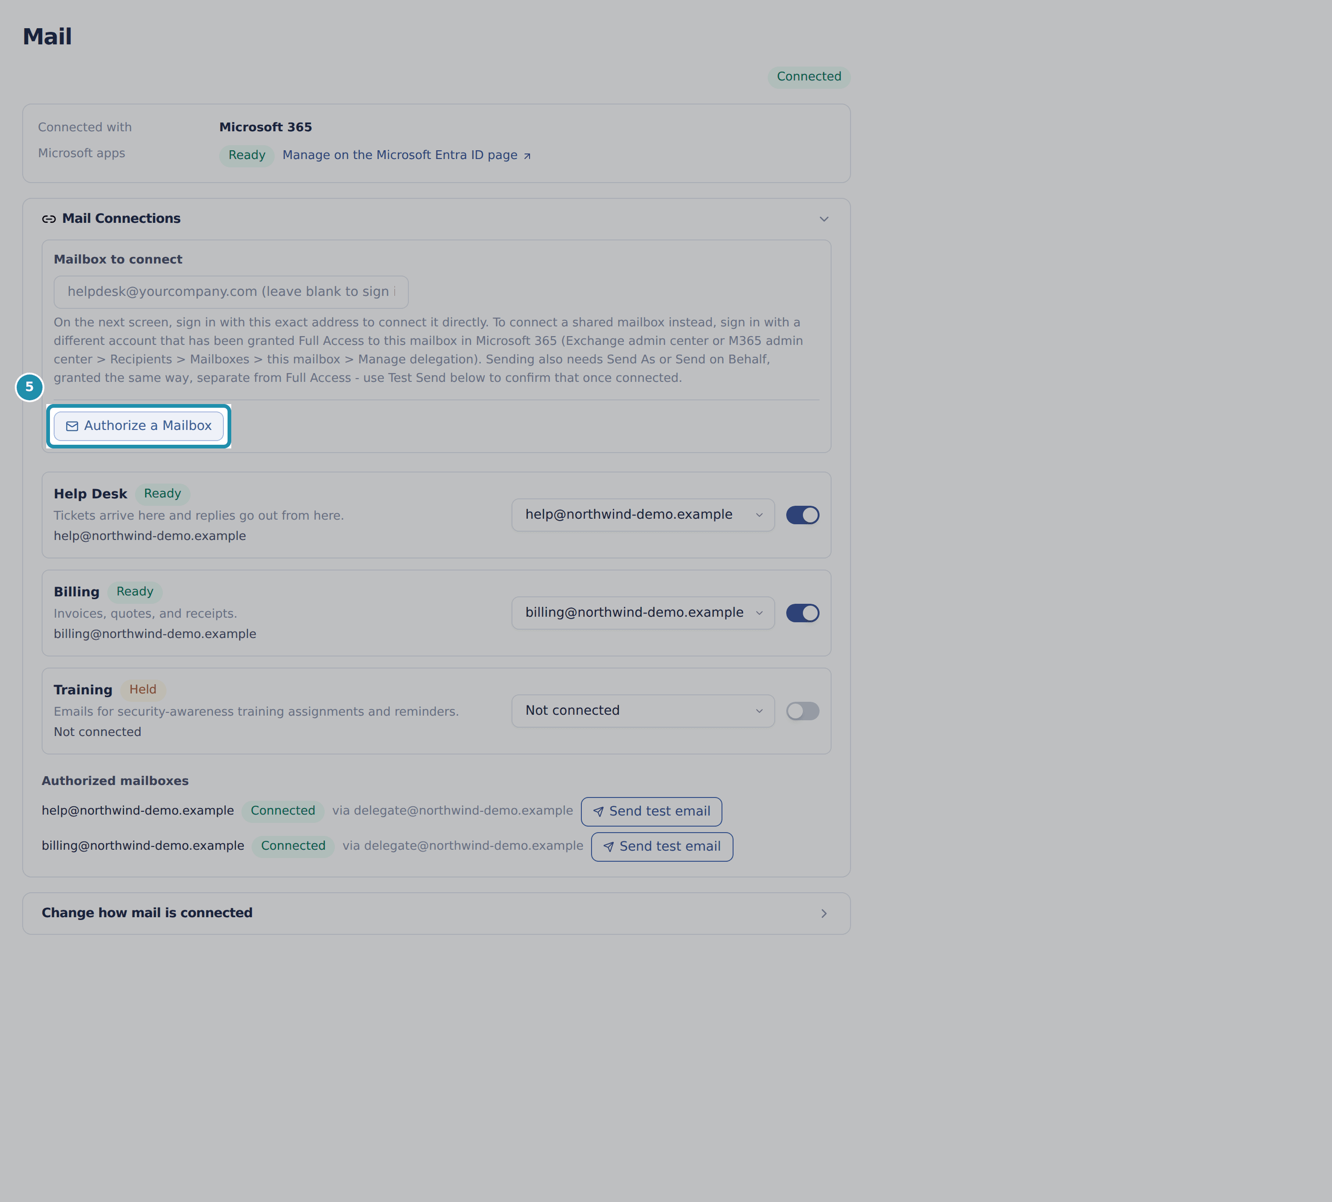1332x1202 pixels.
Task: Click the Connected status badge at top
Action: coord(809,77)
